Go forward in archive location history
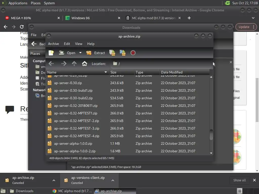This screenshot has width=259, height=194. tap(64, 63)
